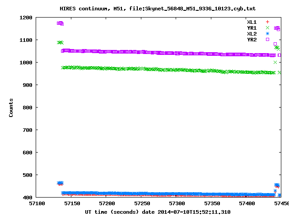This screenshot has width=289, height=216.
Task: Select the XL2 legend label
Action: click(x=252, y=34)
